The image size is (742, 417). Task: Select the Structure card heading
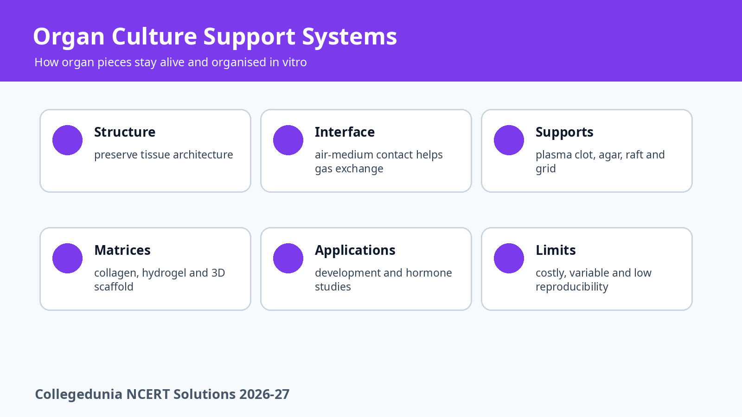click(125, 132)
